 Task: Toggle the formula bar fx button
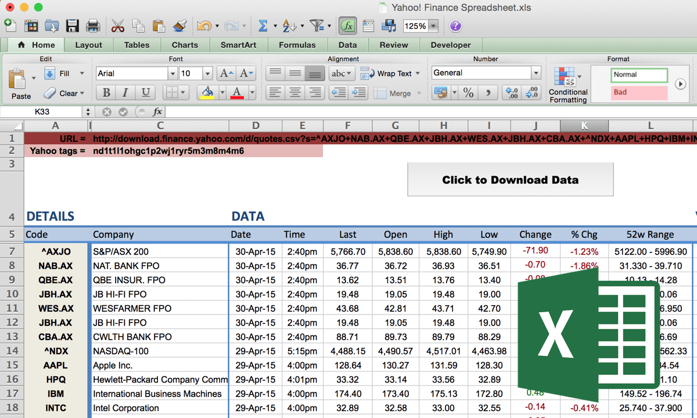click(x=348, y=26)
